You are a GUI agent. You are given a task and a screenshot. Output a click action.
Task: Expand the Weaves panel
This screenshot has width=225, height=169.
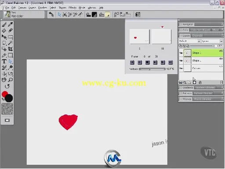tap(185, 99)
